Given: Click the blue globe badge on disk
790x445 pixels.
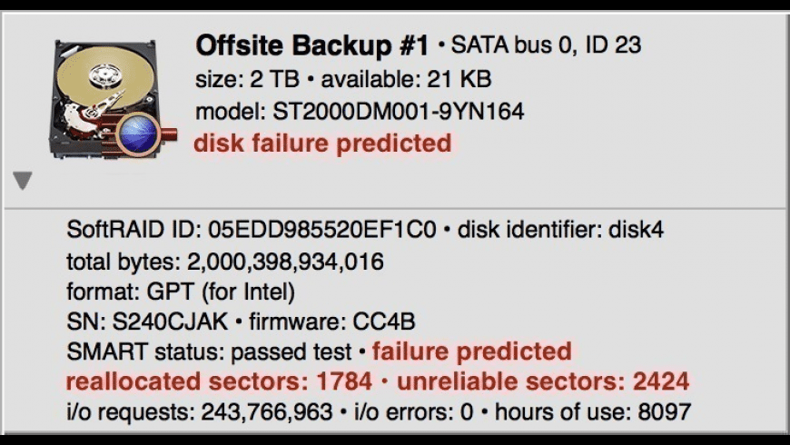Looking at the screenshot, I should pyautogui.click(x=139, y=136).
